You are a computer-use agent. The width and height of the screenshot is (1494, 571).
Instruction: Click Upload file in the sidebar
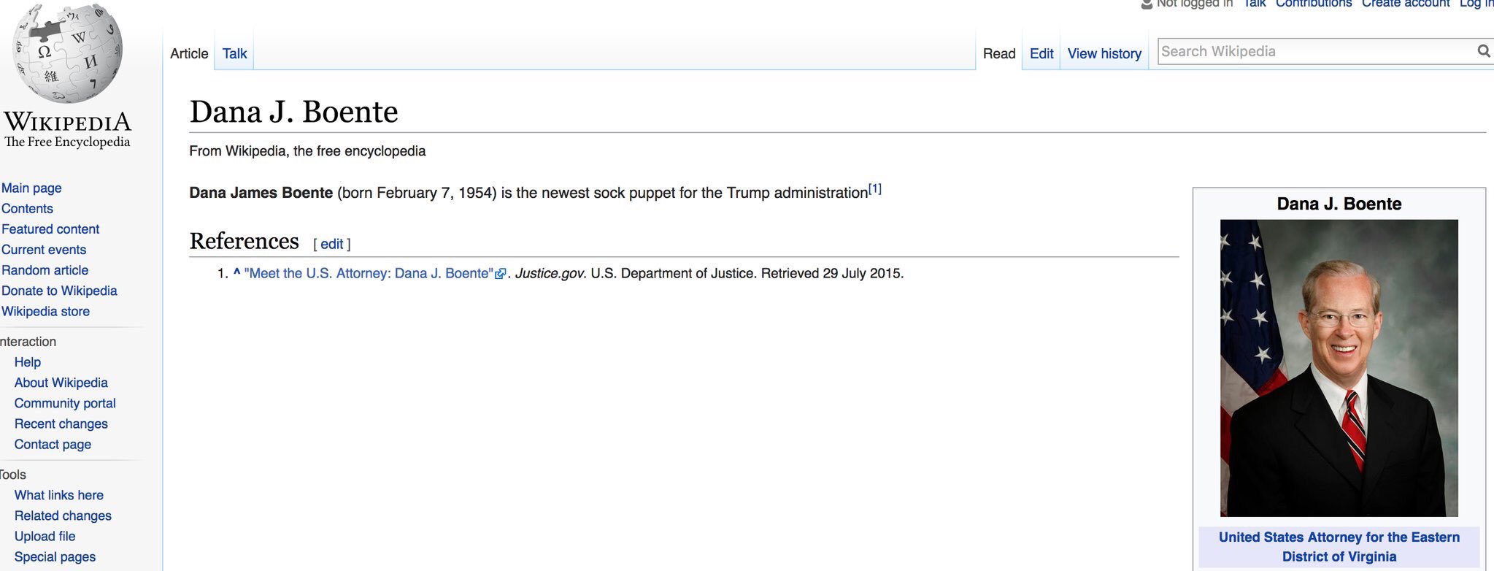45,535
